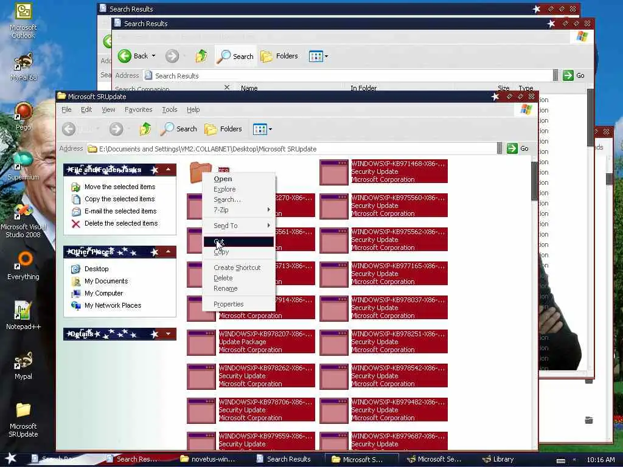623x467 pixels.
Task: Open the Everything desktop icon
Action: pyautogui.click(x=23, y=266)
